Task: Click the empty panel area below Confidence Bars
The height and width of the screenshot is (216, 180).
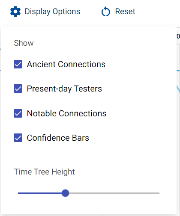Action: click(x=89, y=155)
